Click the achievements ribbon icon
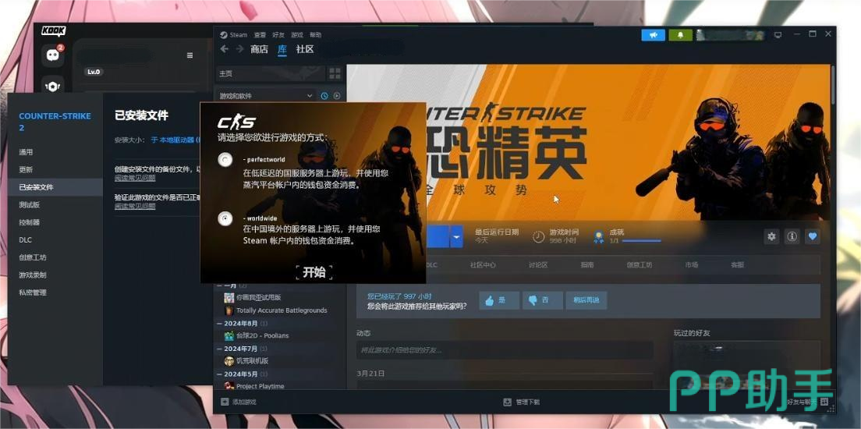The width and height of the screenshot is (861, 429). point(598,236)
